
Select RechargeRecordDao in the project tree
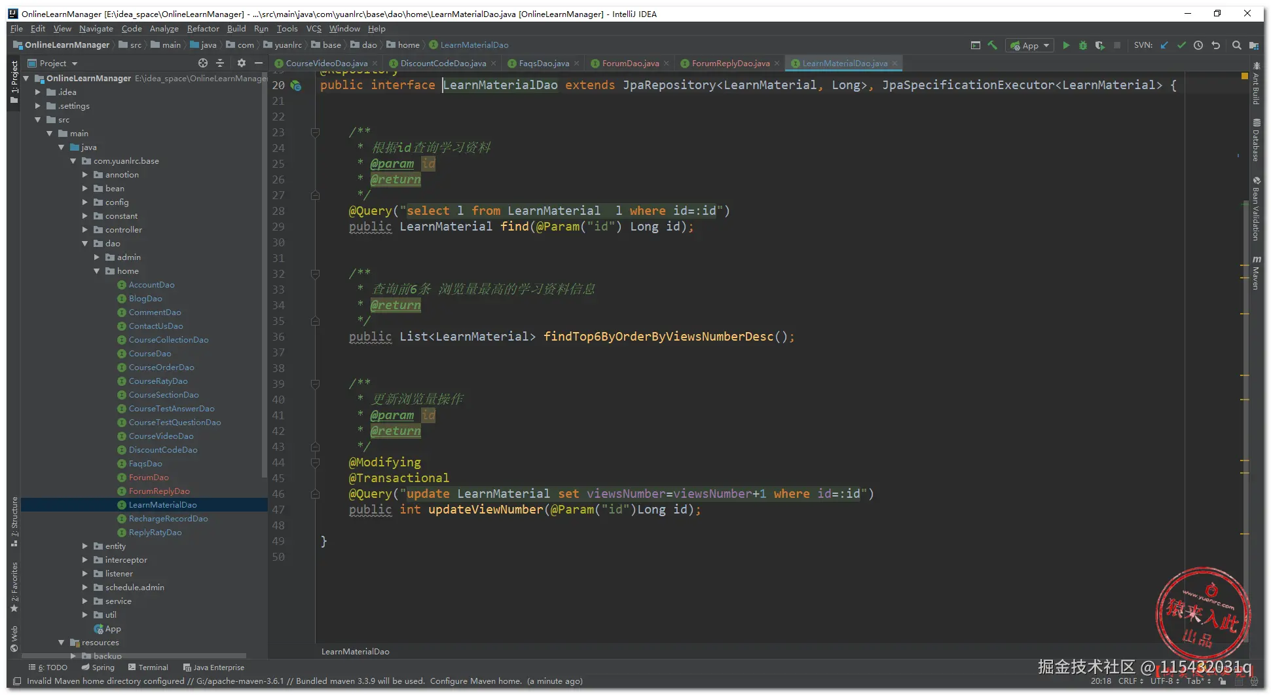coord(168,519)
